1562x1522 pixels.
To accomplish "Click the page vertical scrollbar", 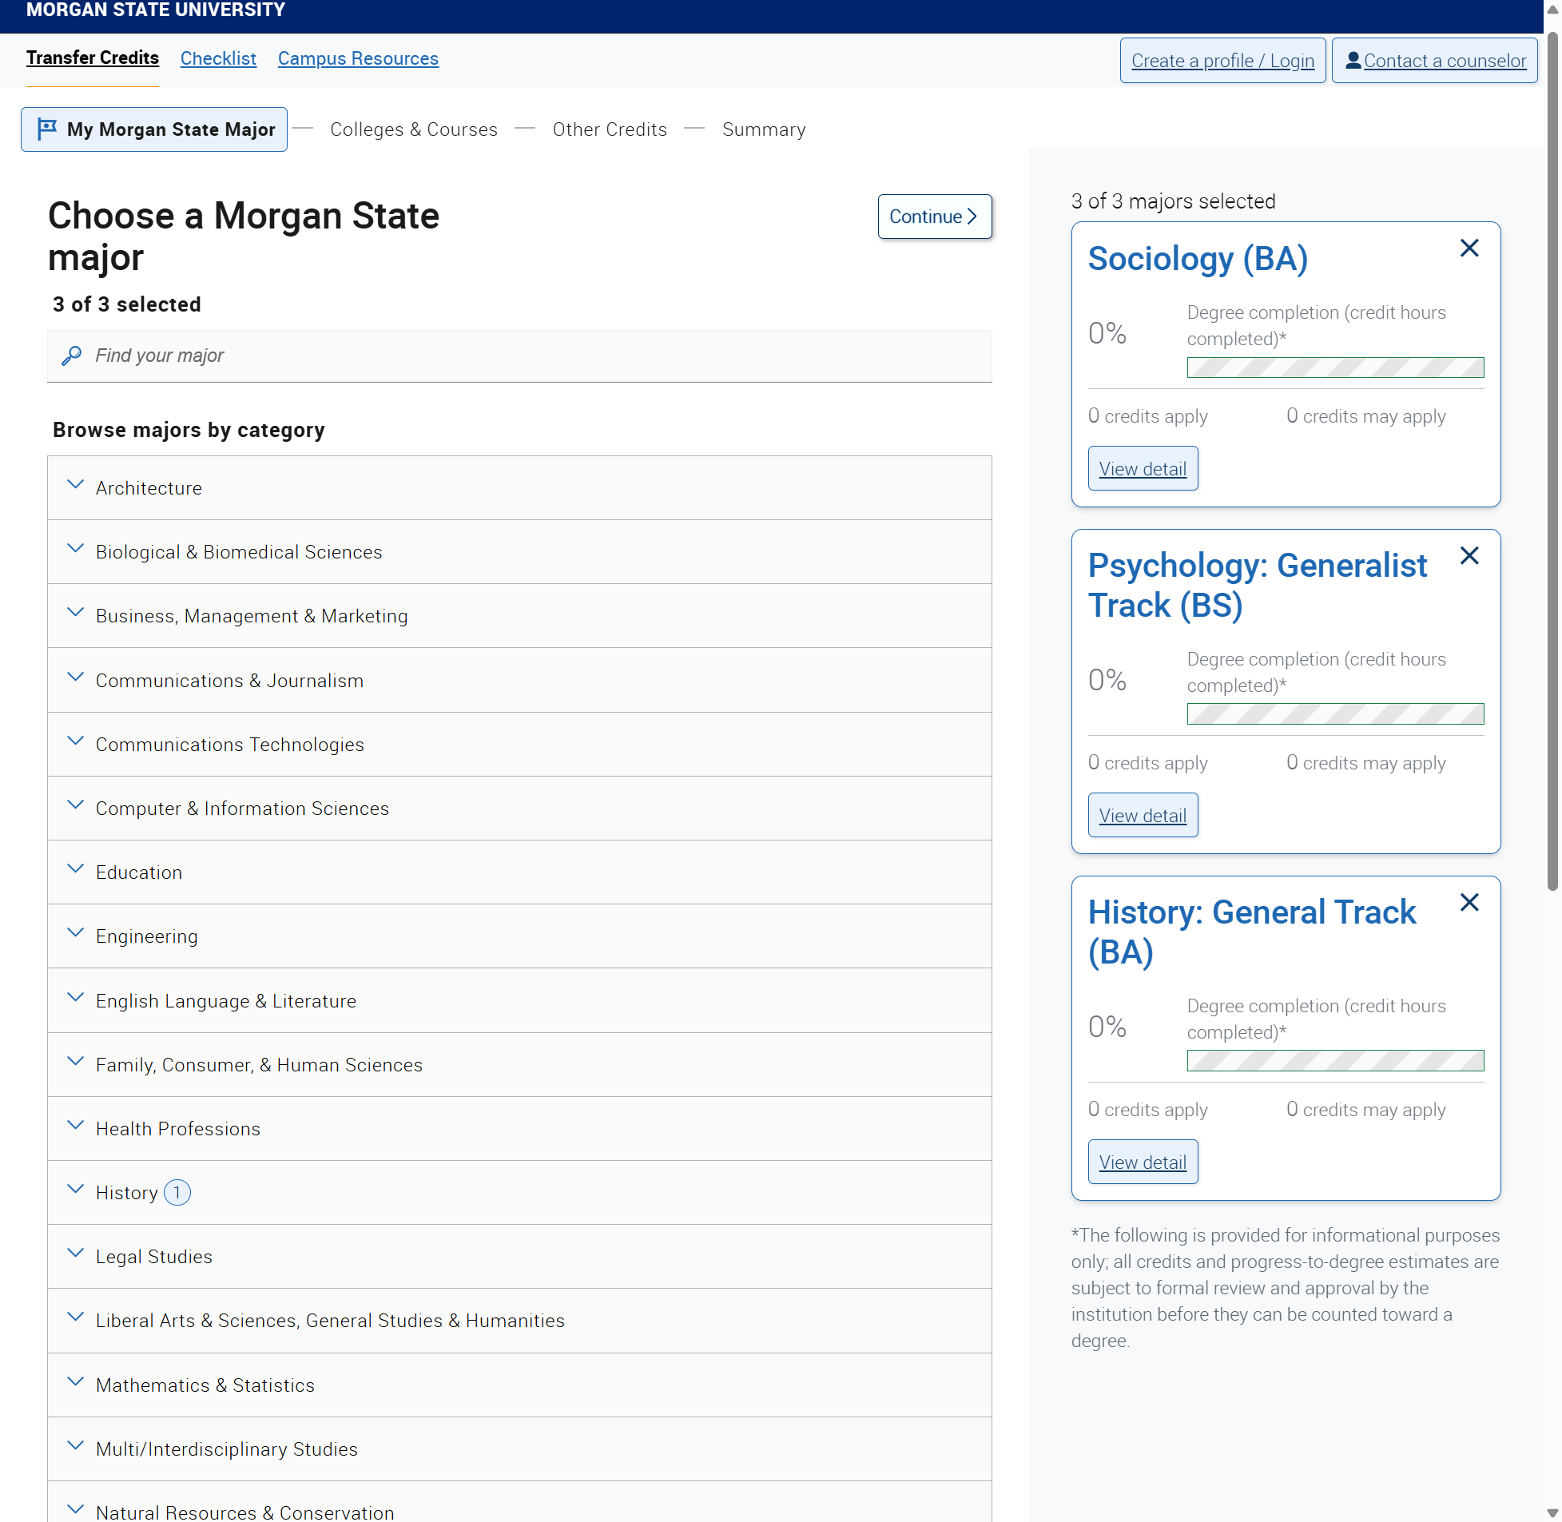I will pyautogui.click(x=1552, y=459).
